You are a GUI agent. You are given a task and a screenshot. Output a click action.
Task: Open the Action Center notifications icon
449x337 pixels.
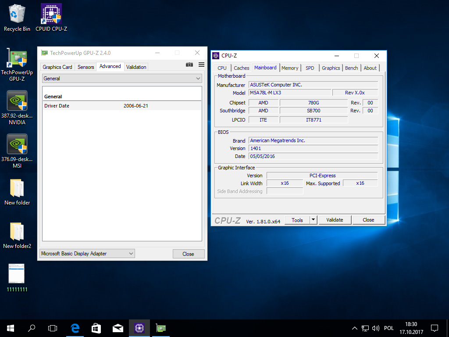pyautogui.click(x=435, y=328)
